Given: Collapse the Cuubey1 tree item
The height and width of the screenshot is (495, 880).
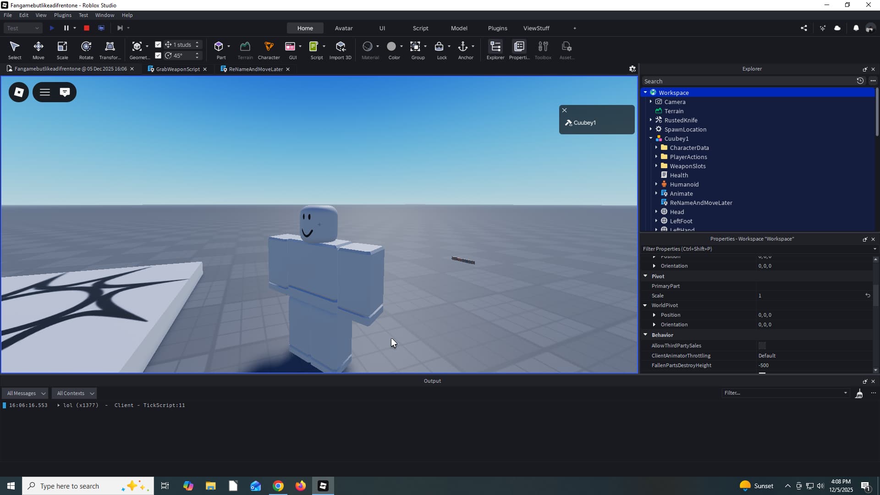Looking at the screenshot, I should pos(652,138).
